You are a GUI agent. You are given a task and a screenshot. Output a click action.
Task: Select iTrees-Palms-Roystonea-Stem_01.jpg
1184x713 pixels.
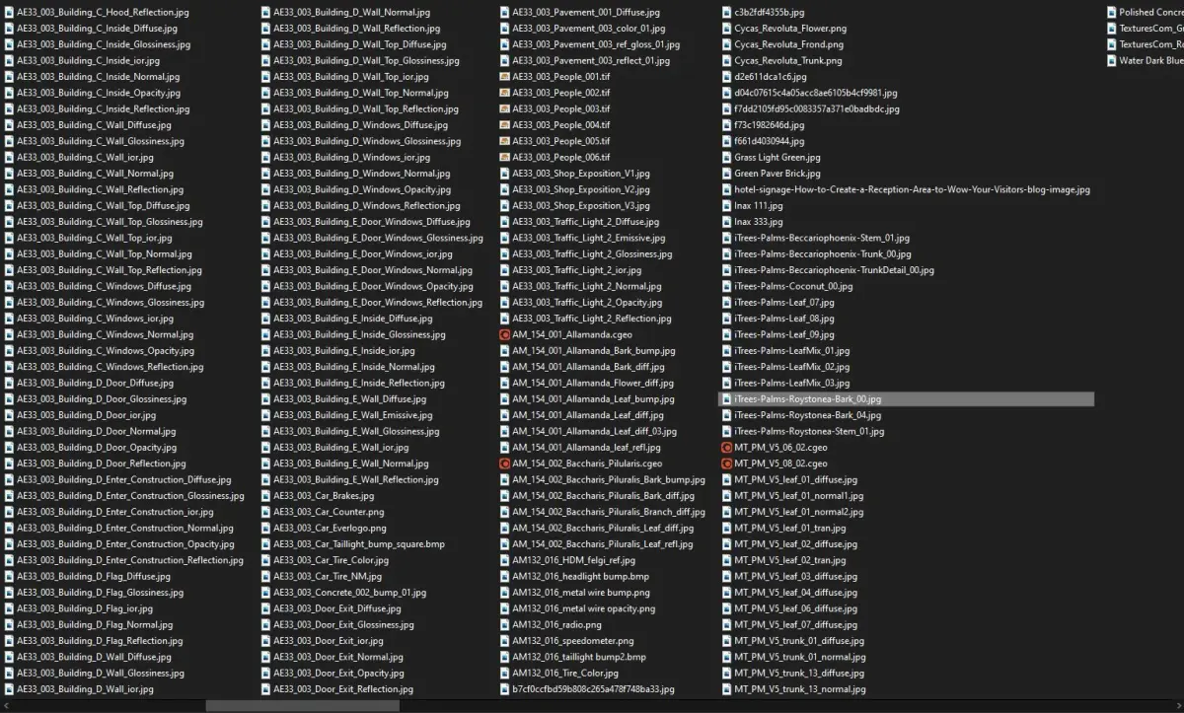pos(809,431)
